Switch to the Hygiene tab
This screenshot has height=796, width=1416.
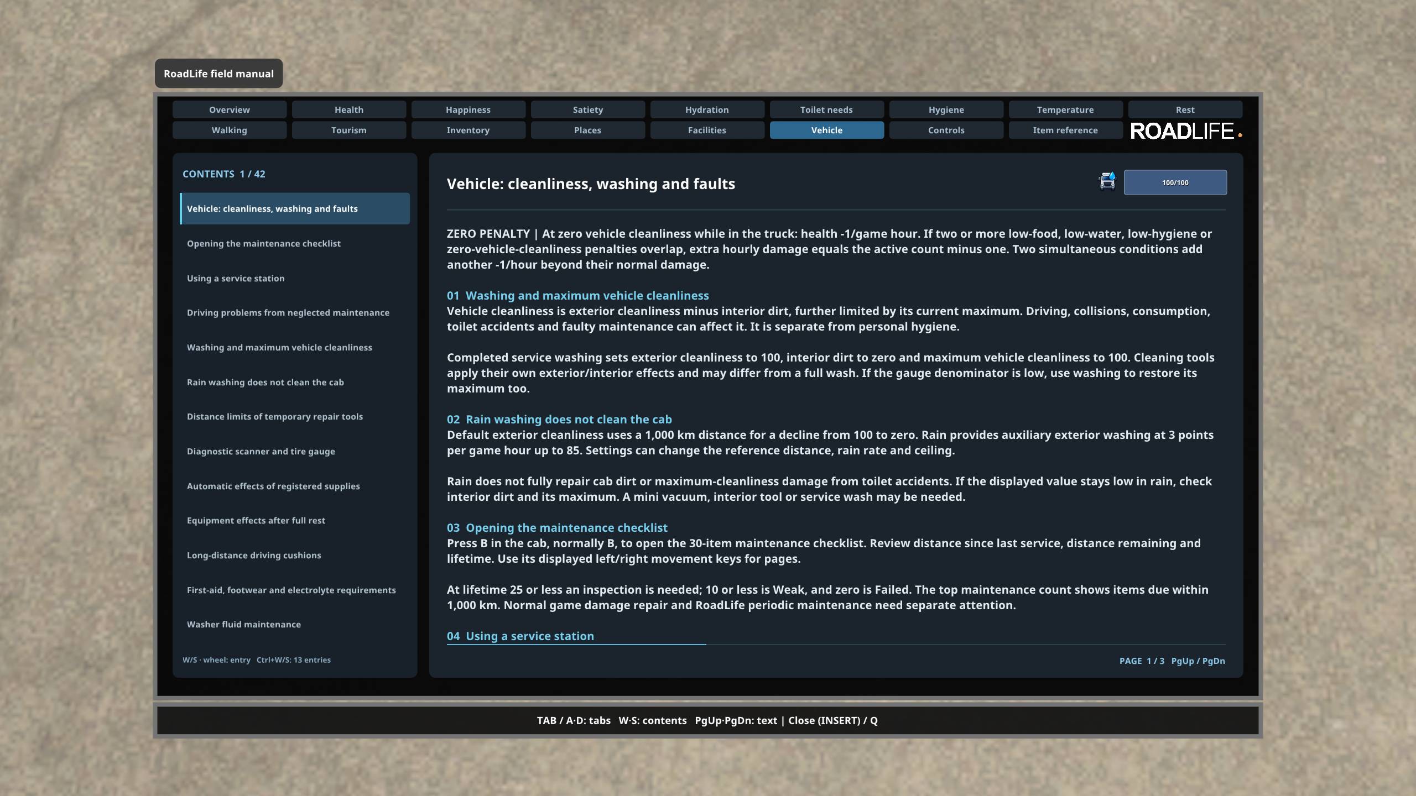click(946, 109)
